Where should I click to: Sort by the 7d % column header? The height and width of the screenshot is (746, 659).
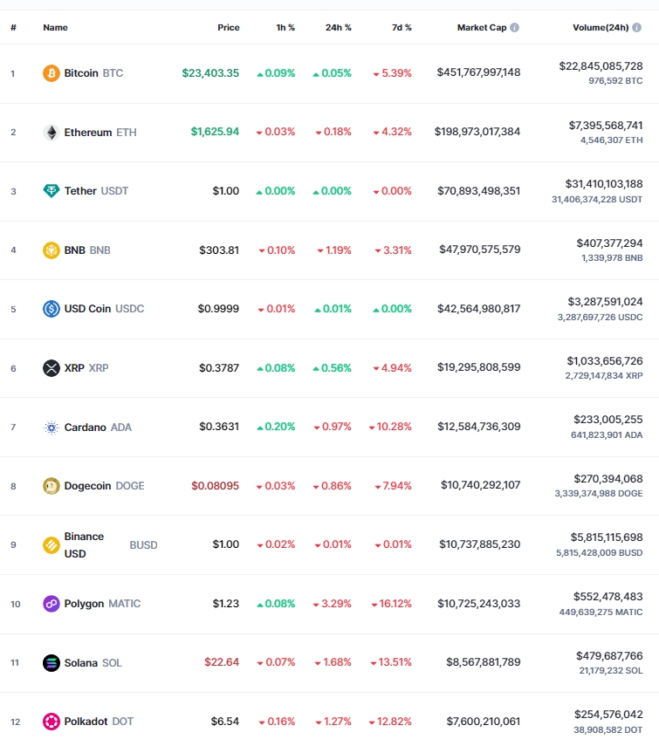[x=402, y=28]
